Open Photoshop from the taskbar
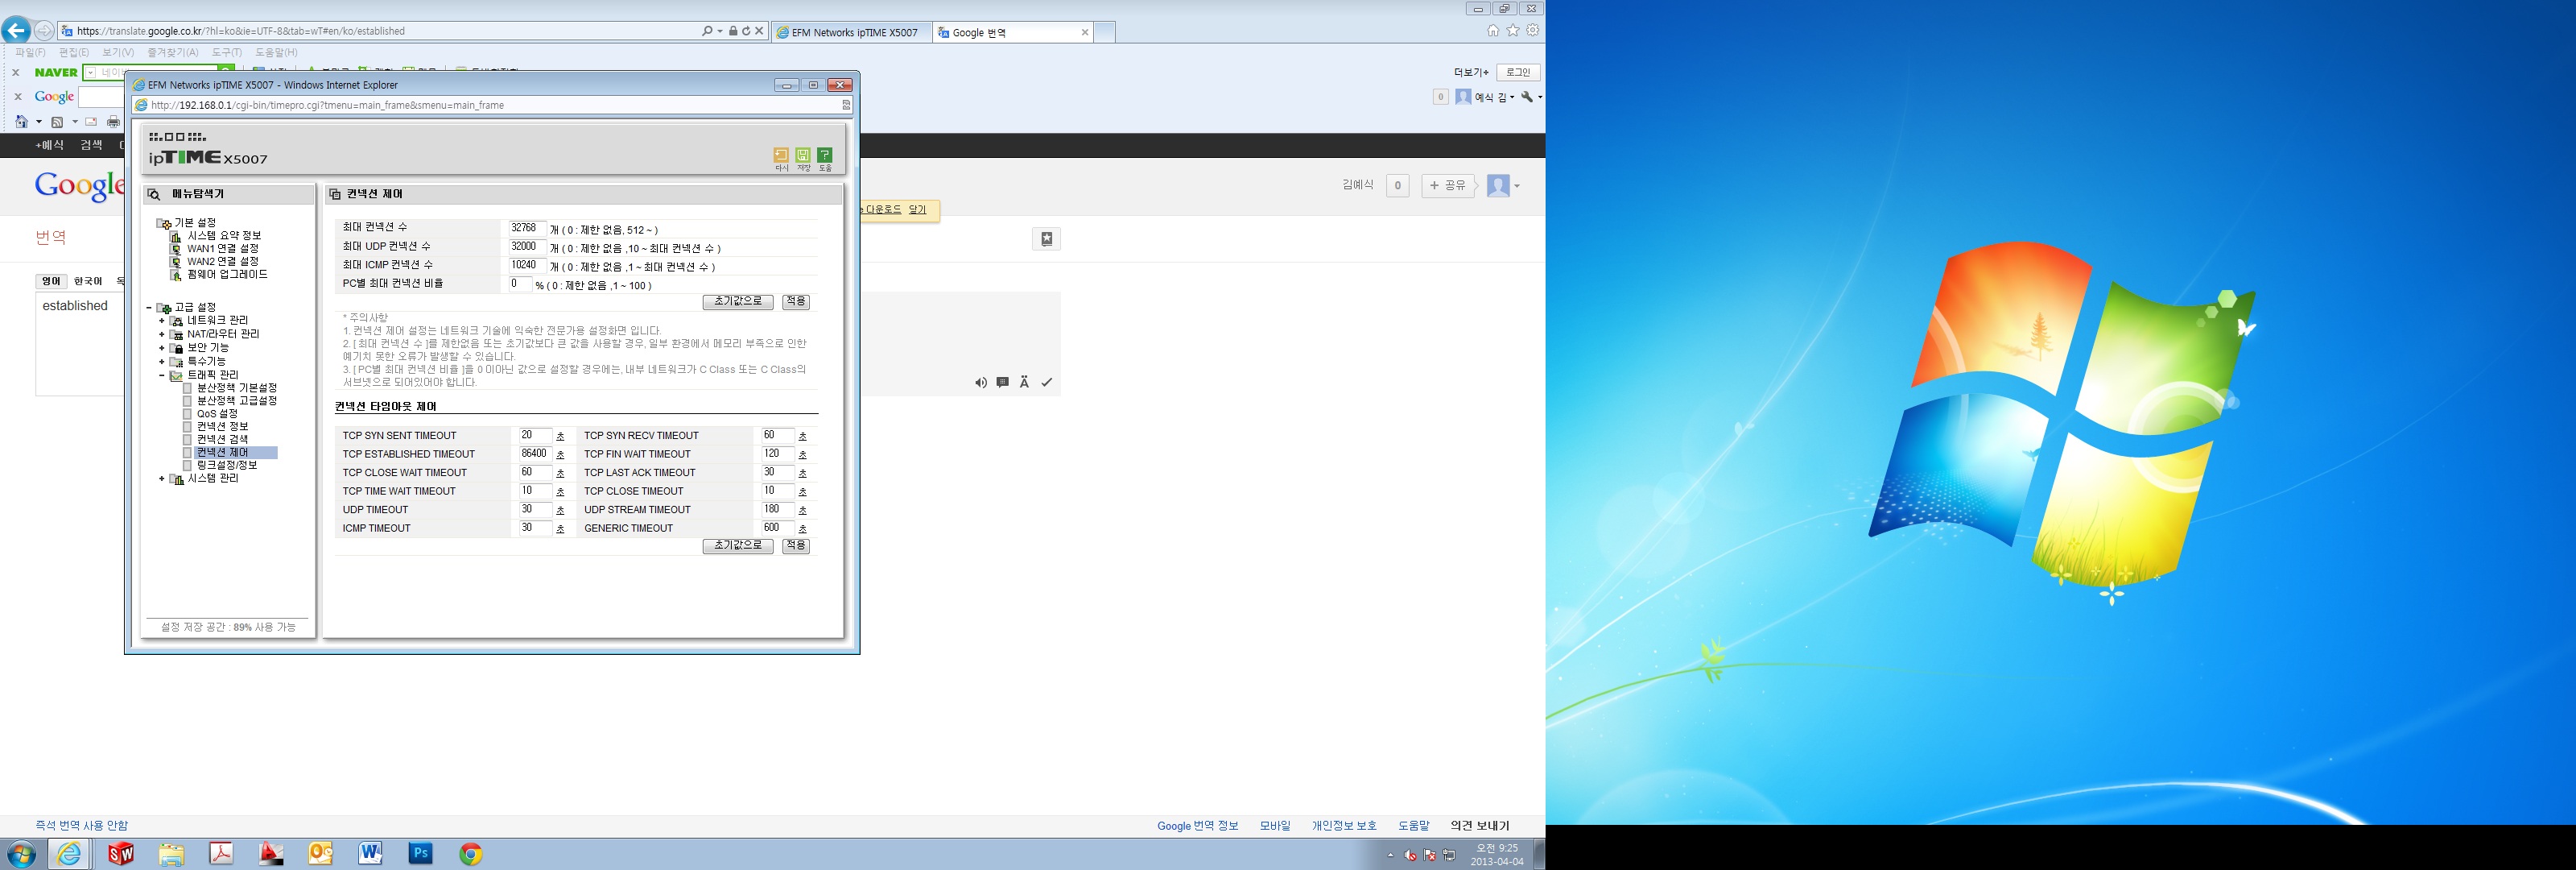2576x870 pixels. pos(421,854)
